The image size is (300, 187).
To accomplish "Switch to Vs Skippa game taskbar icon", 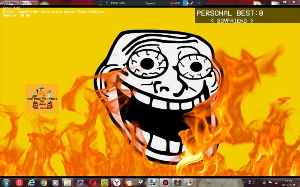I will tap(190, 182).
